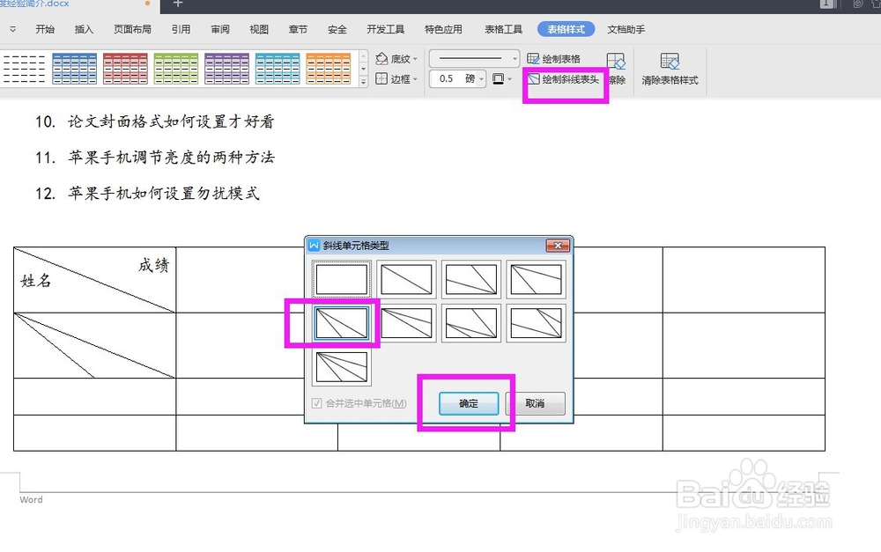881x552 pixels.
Task: Open the Shading (底纹) tool
Action: click(x=394, y=58)
